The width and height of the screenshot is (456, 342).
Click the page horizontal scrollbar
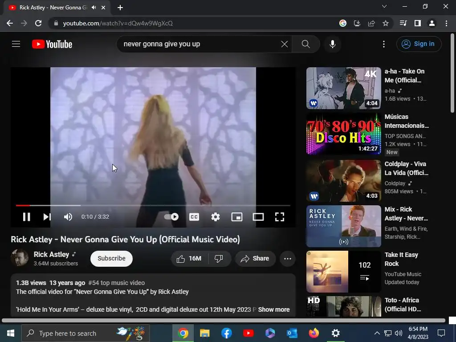(224, 321)
